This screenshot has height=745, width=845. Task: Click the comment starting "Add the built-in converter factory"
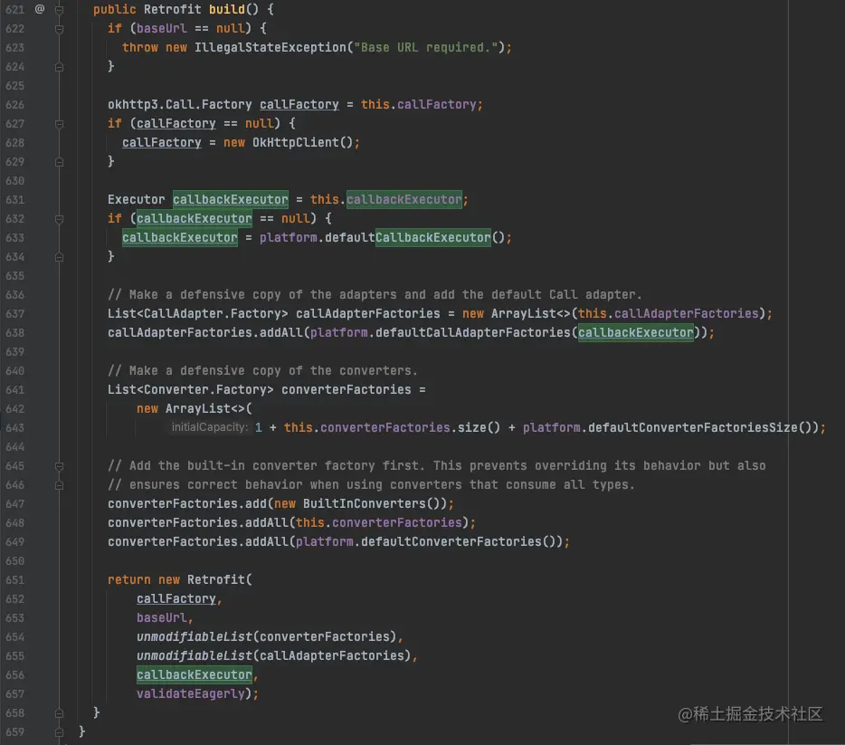pos(436,465)
